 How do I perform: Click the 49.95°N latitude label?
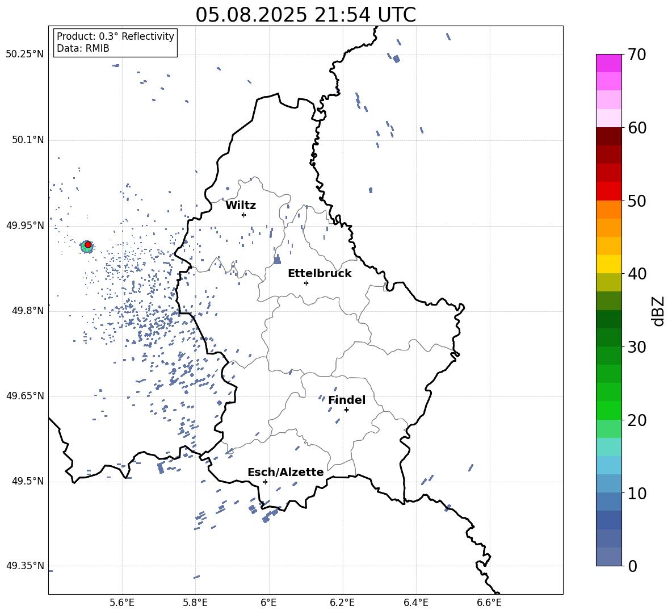(25, 225)
